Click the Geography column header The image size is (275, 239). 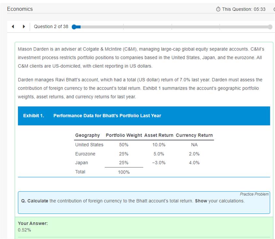point(87,135)
